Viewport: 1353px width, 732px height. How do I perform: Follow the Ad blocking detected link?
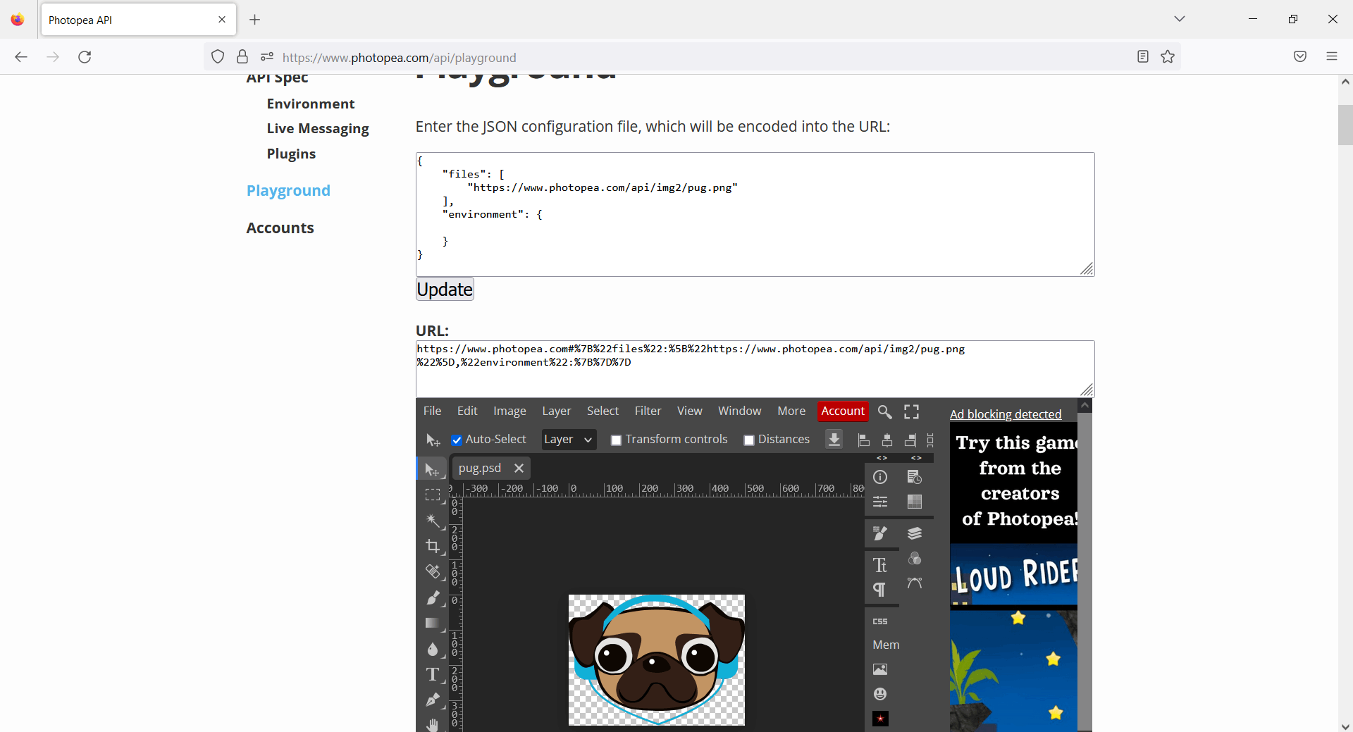(x=1005, y=414)
